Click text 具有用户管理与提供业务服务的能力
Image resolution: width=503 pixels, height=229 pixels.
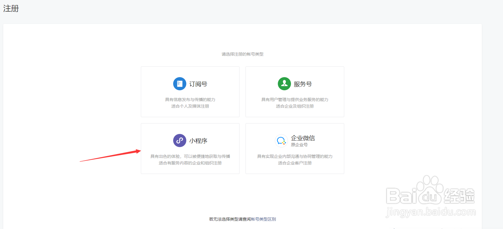[x=295, y=100]
